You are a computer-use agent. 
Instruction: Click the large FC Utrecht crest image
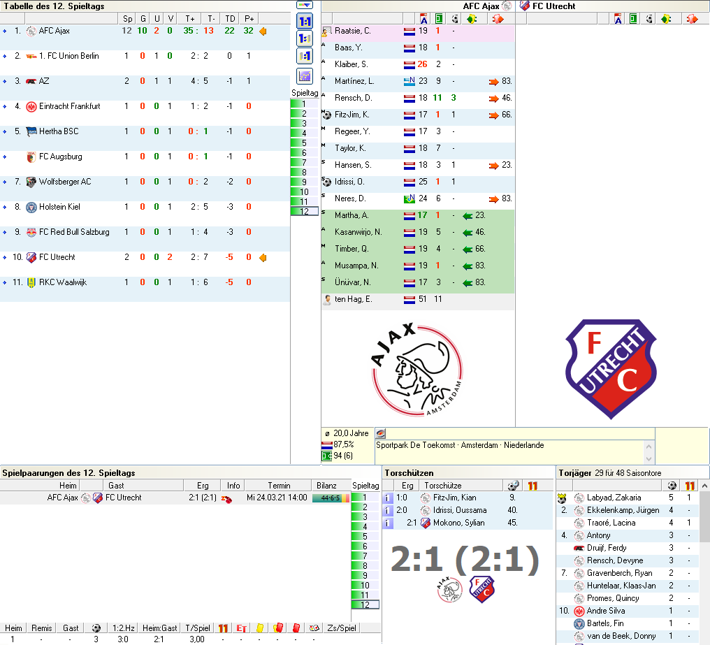611,369
